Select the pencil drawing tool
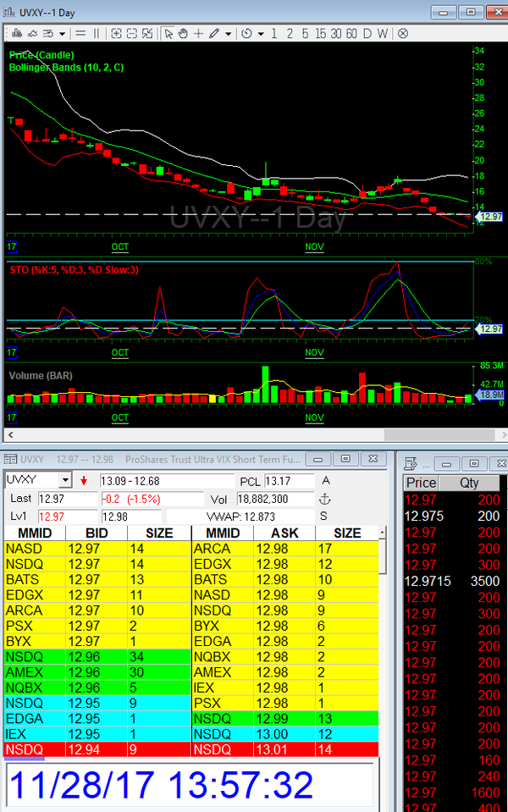The height and width of the screenshot is (812, 508). click(x=214, y=33)
